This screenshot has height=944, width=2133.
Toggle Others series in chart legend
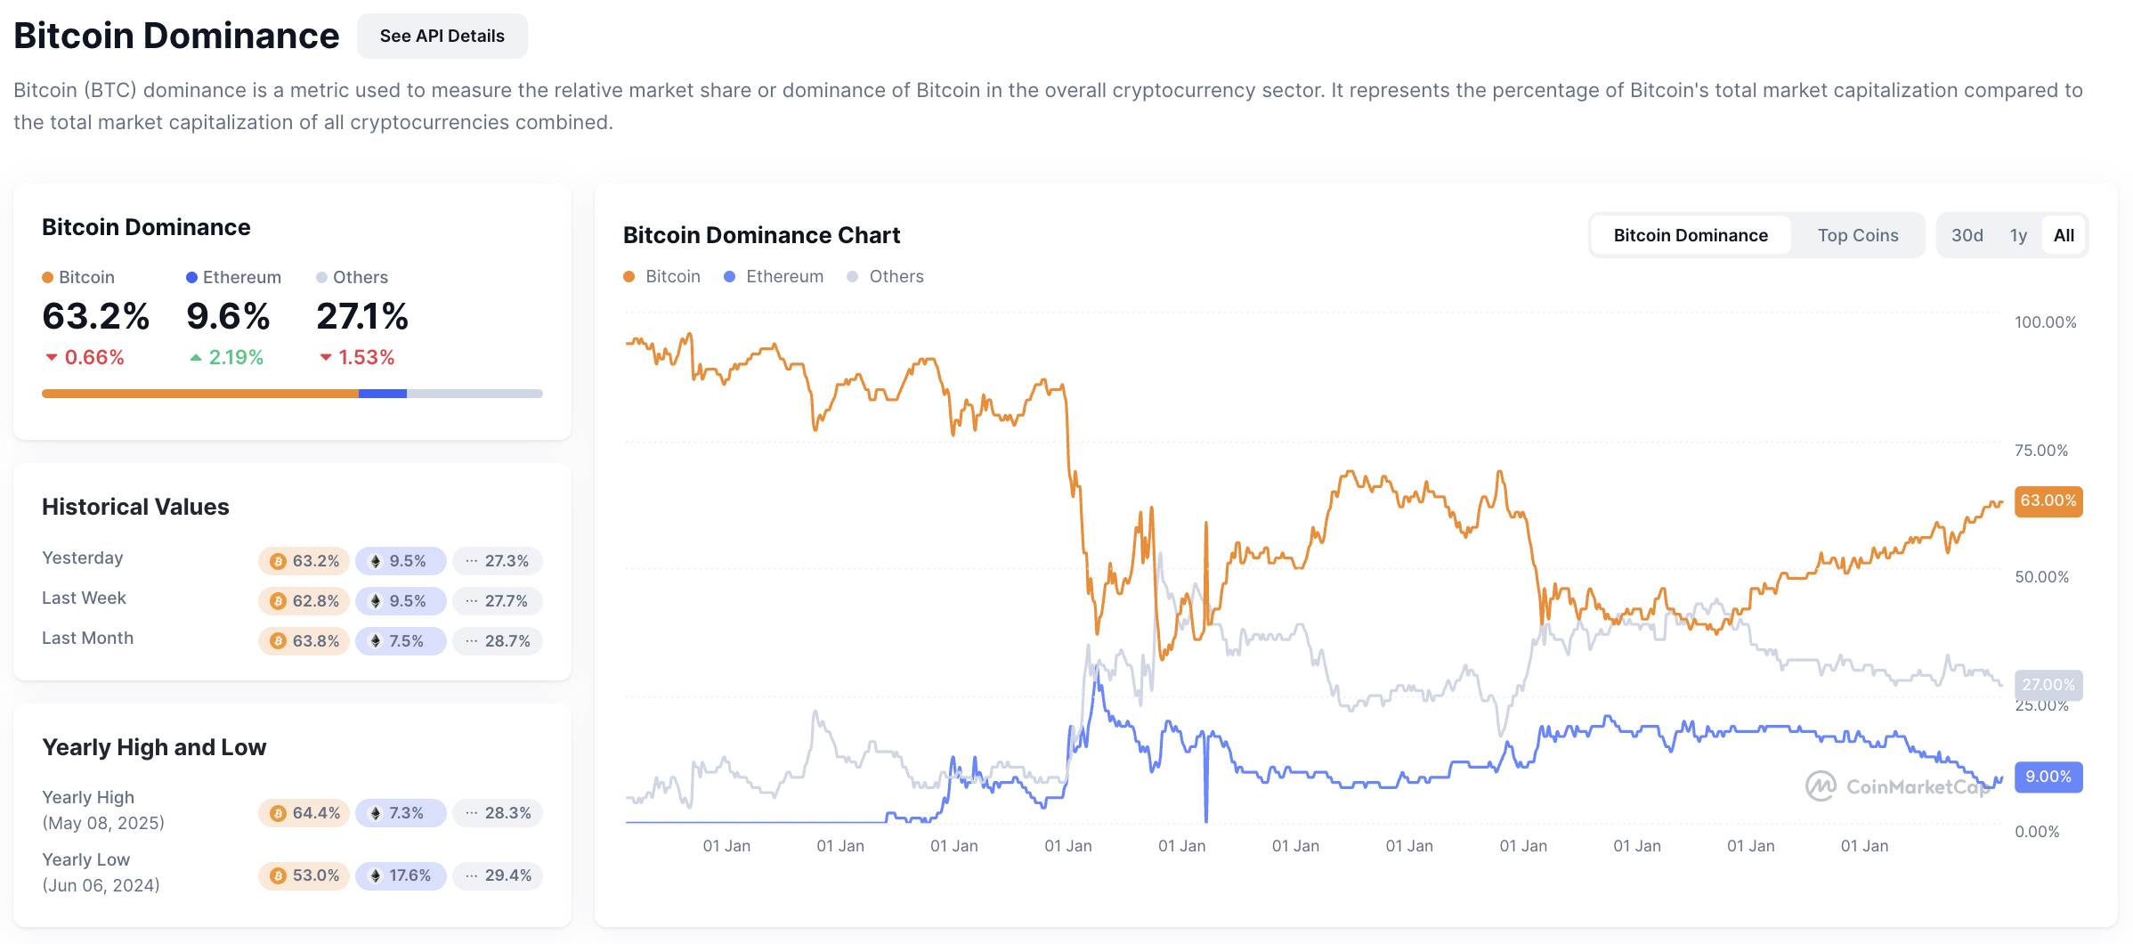(886, 276)
